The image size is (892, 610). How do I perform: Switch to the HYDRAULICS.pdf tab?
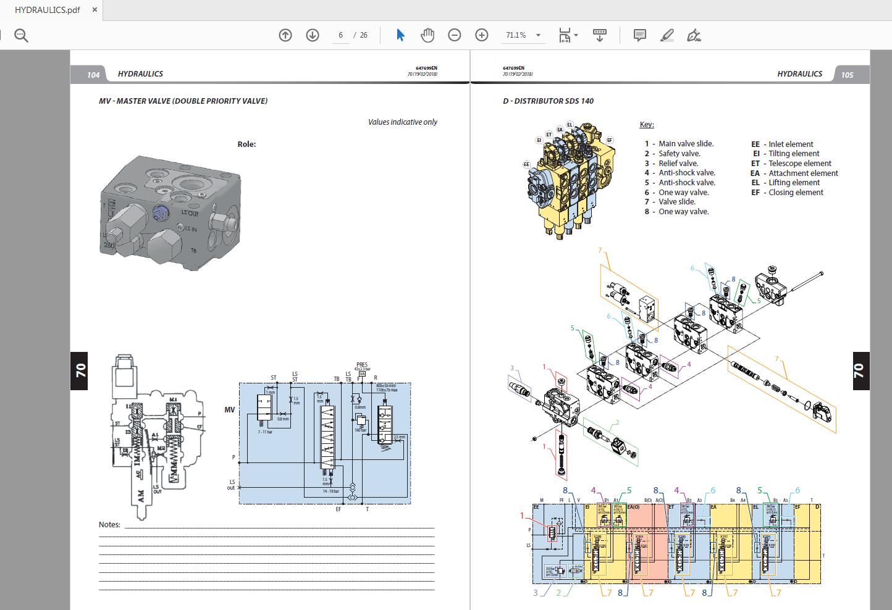pos(48,10)
